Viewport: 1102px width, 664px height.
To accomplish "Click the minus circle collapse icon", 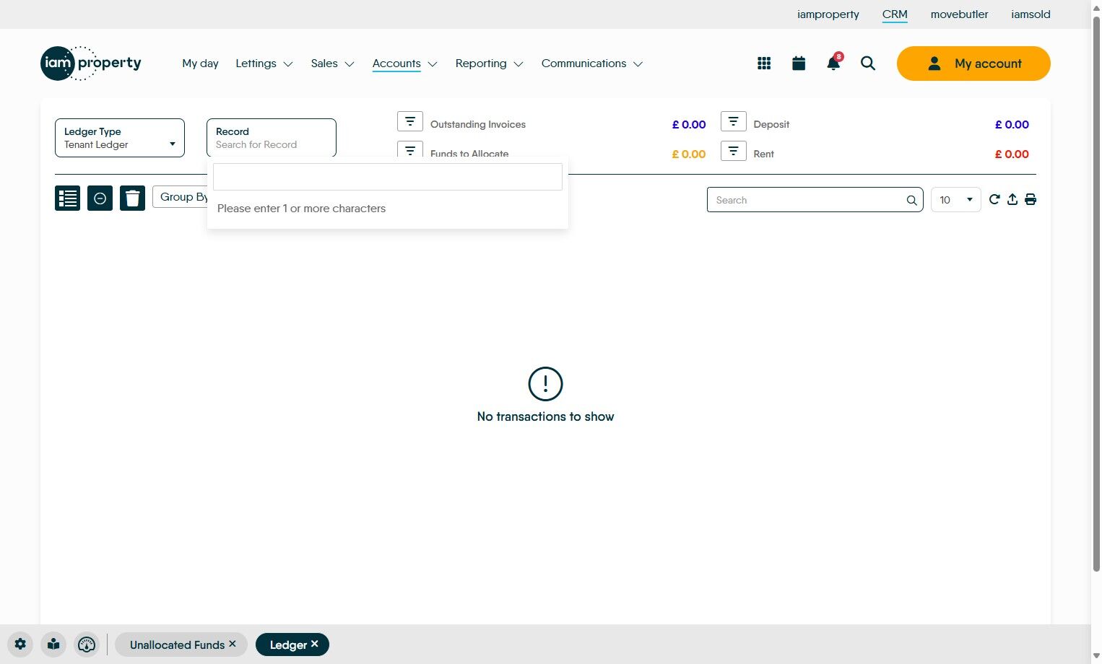I will pos(100,198).
